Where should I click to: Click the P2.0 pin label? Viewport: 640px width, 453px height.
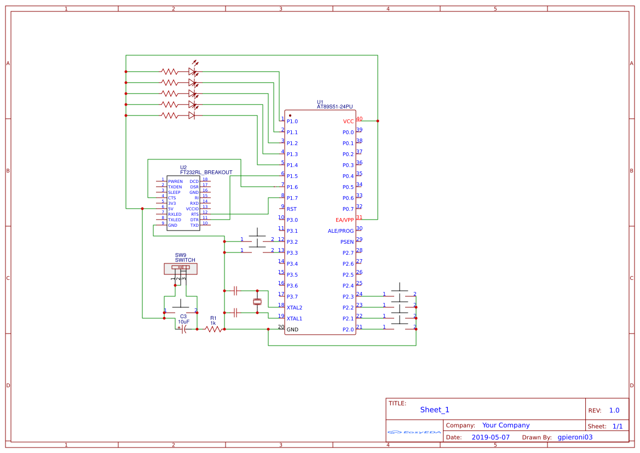click(x=348, y=330)
